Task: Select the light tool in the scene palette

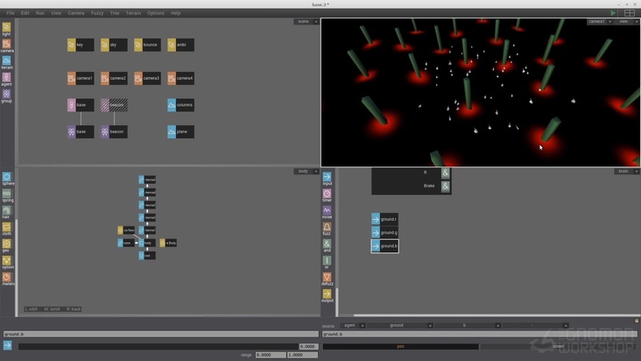Action: click(x=6, y=29)
